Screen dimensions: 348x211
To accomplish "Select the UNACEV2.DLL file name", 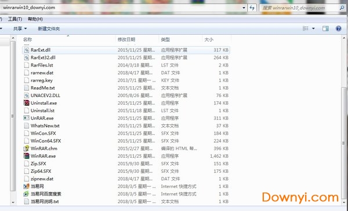I will coord(45,95).
